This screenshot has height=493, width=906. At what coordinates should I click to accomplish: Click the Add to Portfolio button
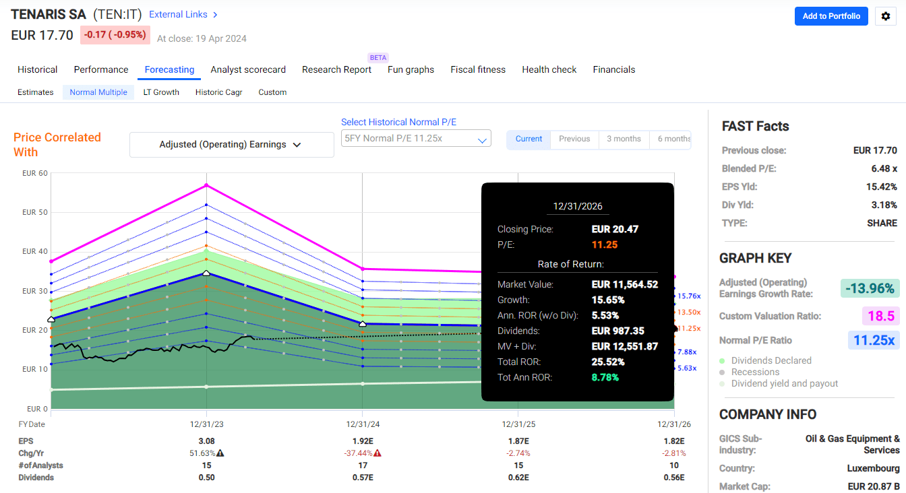(x=831, y=16)
